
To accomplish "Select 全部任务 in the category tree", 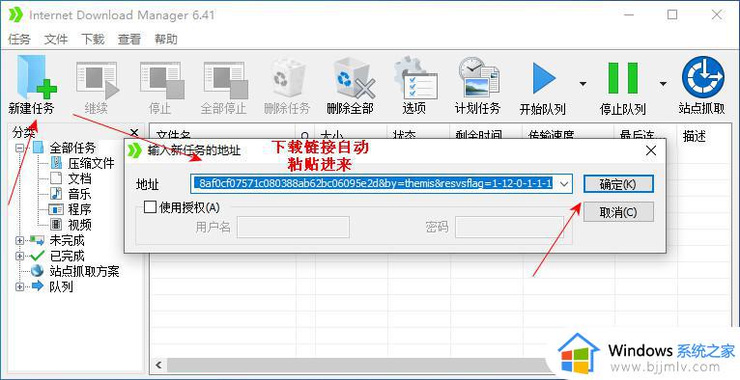I will click(72, 148).
